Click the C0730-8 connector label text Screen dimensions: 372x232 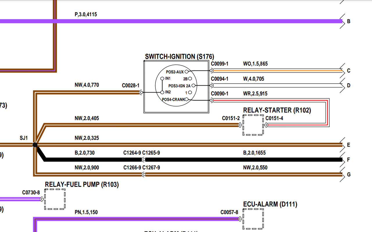tap(31, 192)
